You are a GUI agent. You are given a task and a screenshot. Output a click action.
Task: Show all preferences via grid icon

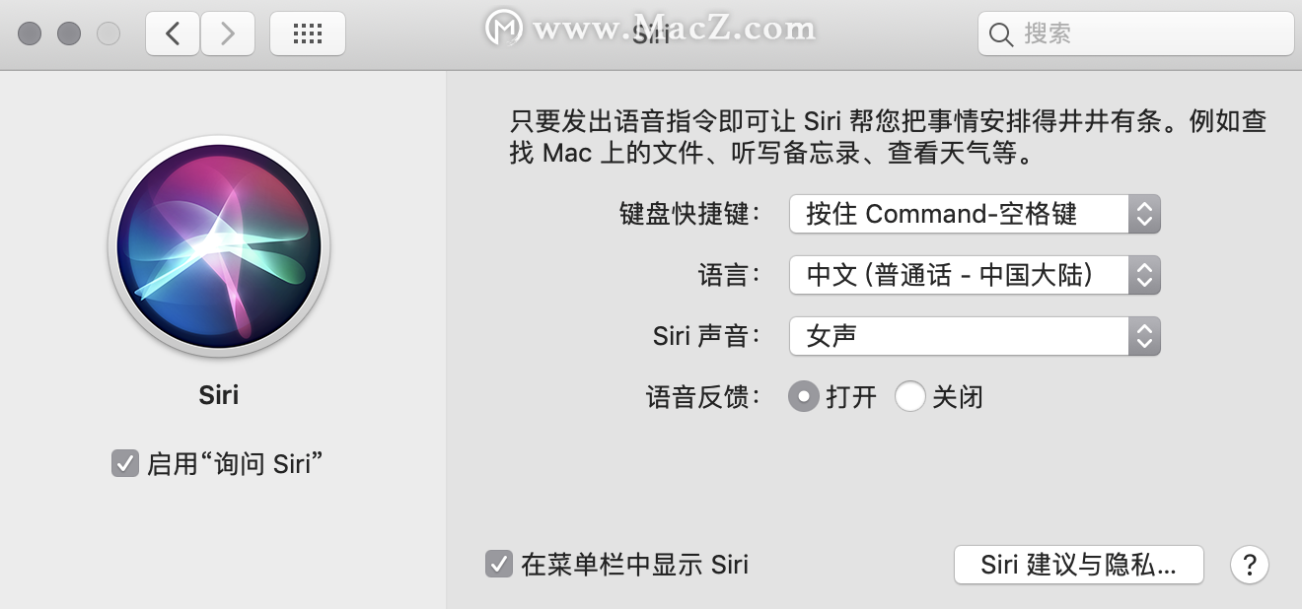pos(308,34)
